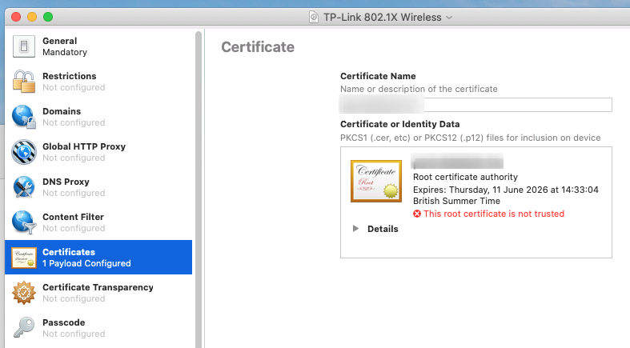Click the document proxy icon in title bar

point(314,18)
